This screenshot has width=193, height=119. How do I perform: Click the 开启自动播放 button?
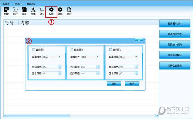pyautogui.click(x=175, y=55)
